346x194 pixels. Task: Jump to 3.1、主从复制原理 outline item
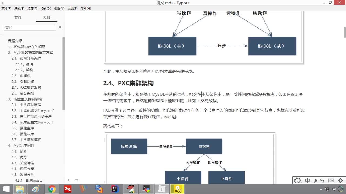click(x=26, y=105)
